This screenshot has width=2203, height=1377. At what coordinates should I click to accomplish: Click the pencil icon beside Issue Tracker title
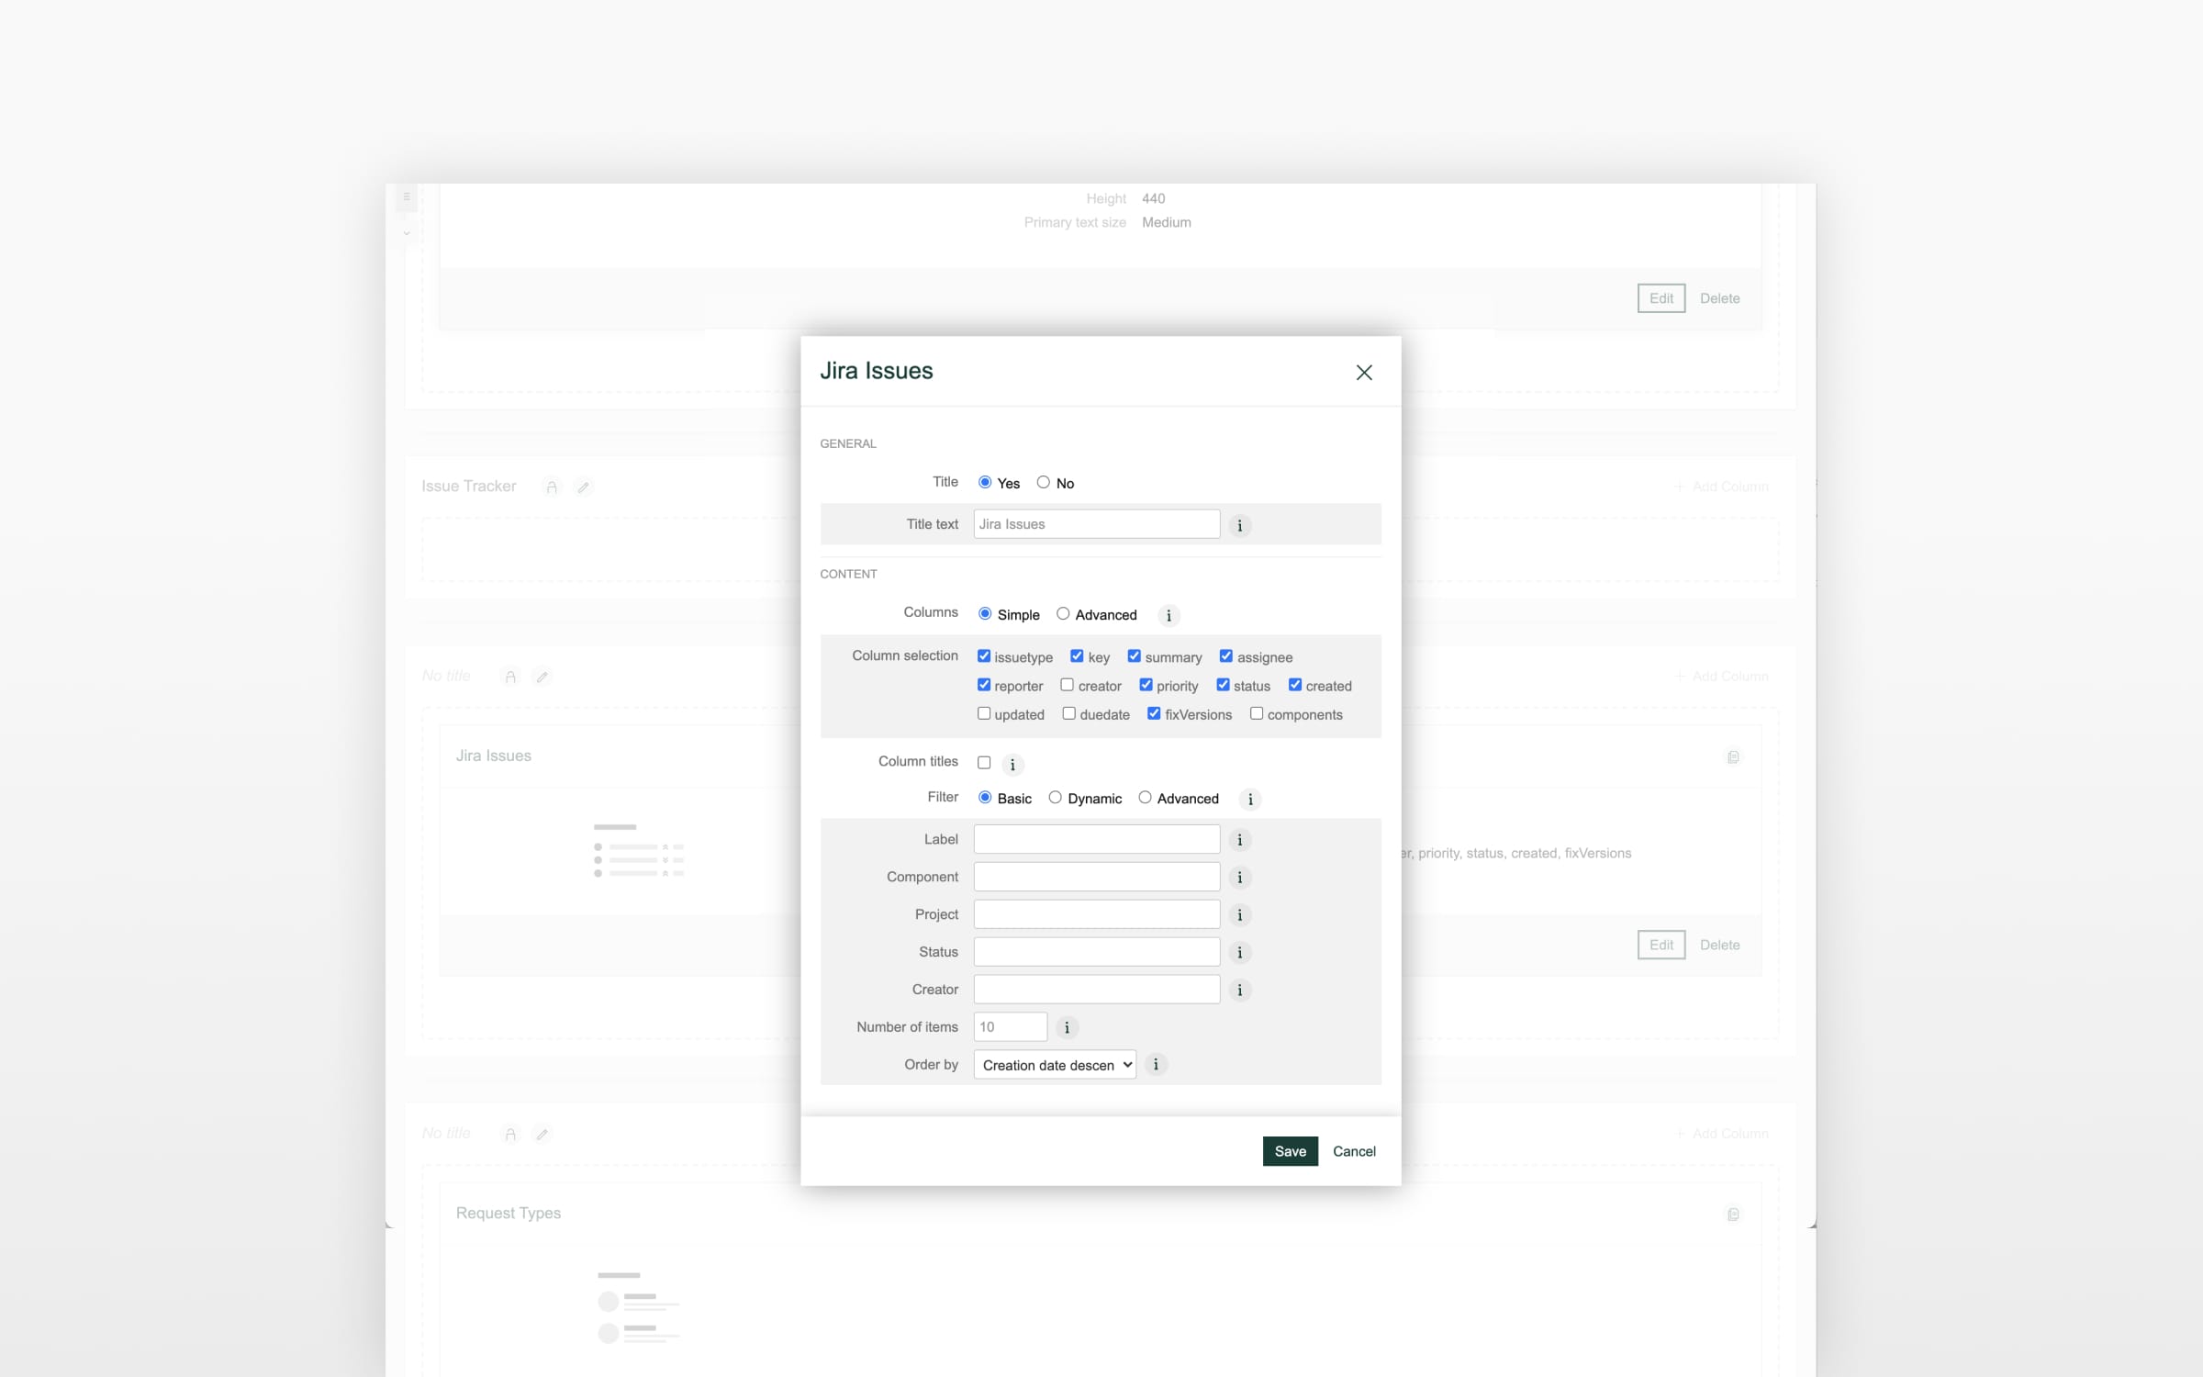point(585,487)
